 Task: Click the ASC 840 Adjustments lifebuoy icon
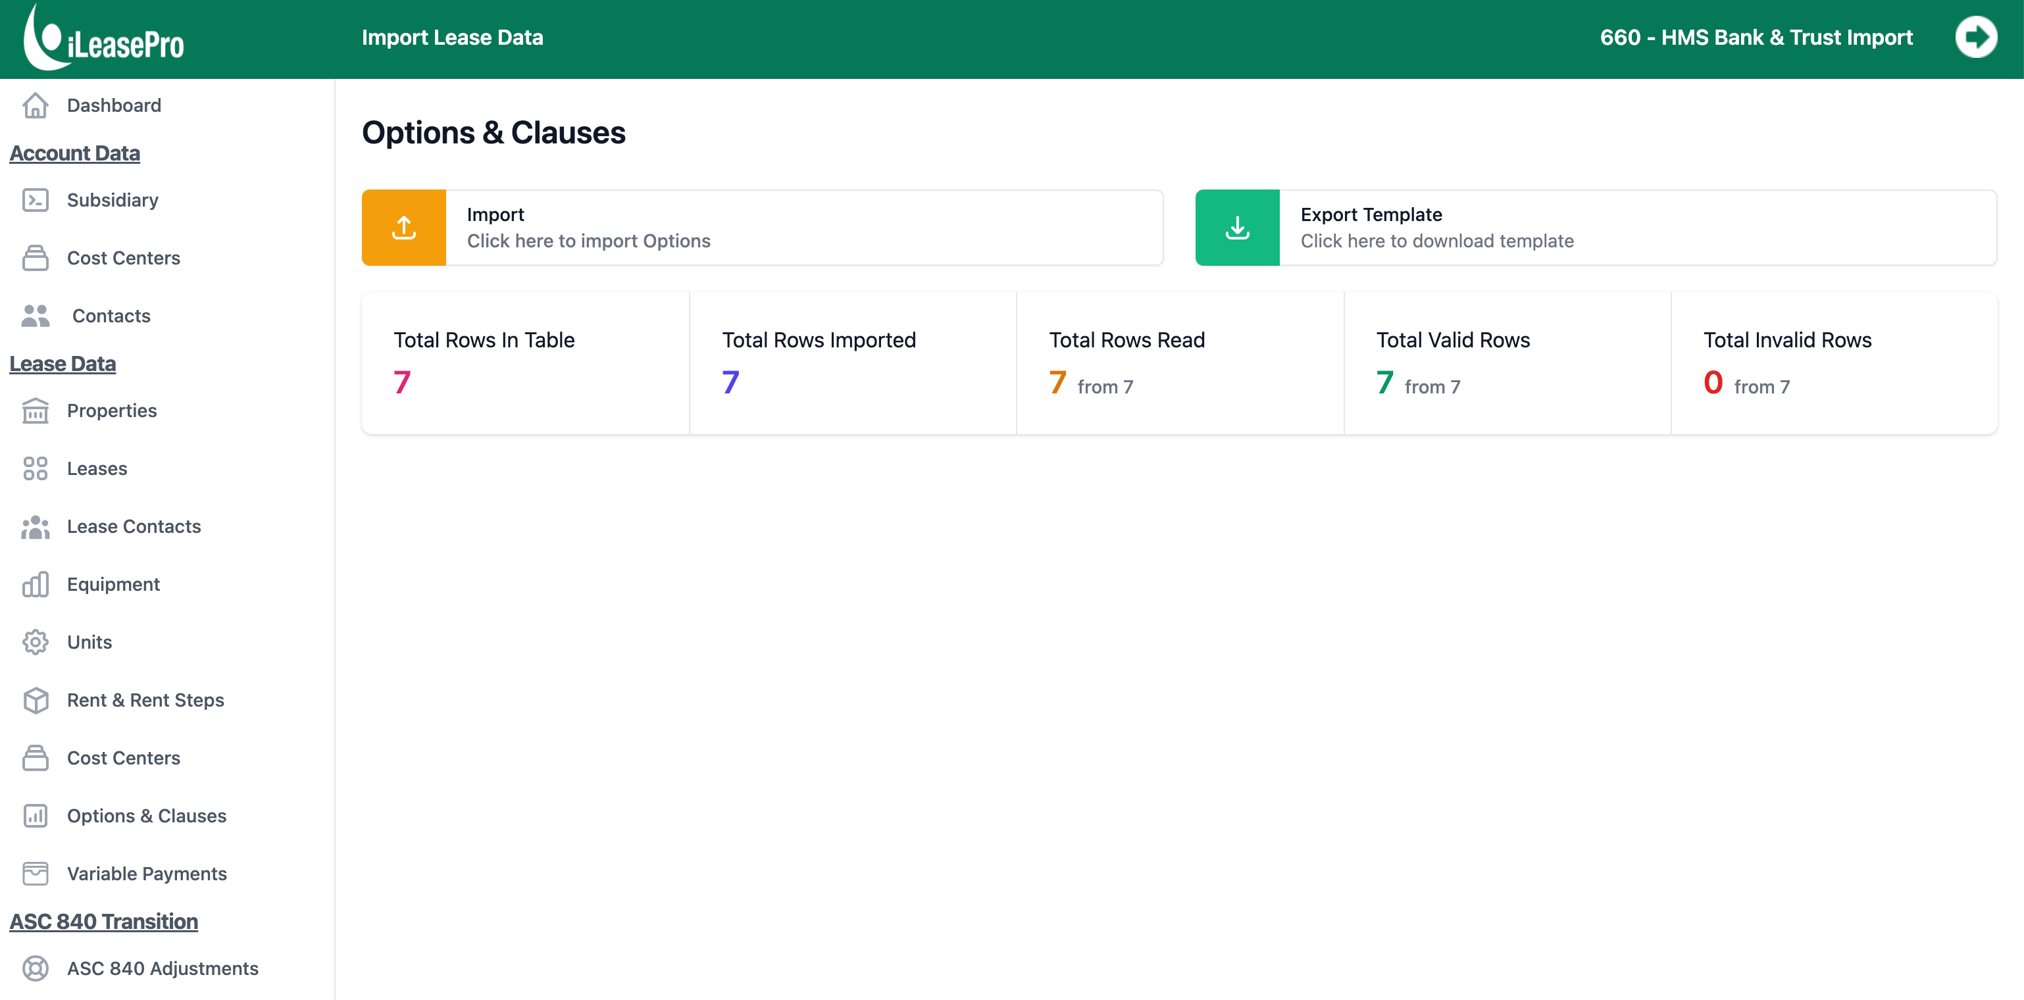click(x=36, y=968)
